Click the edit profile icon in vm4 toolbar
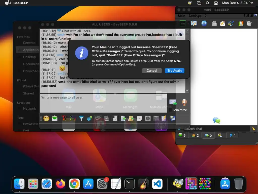This screenshot has width=258, height=194. tap(194, 23)
